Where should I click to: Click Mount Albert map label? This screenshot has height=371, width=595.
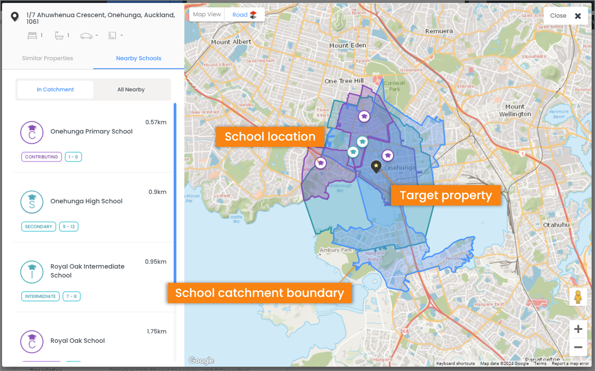point(231,42)
